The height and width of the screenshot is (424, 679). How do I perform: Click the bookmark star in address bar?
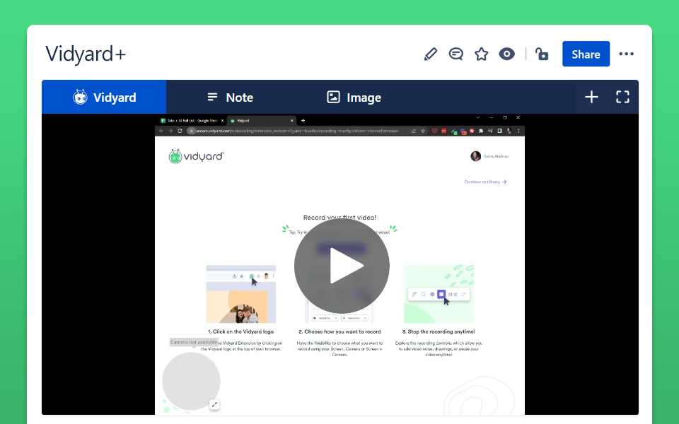point(423,131)
